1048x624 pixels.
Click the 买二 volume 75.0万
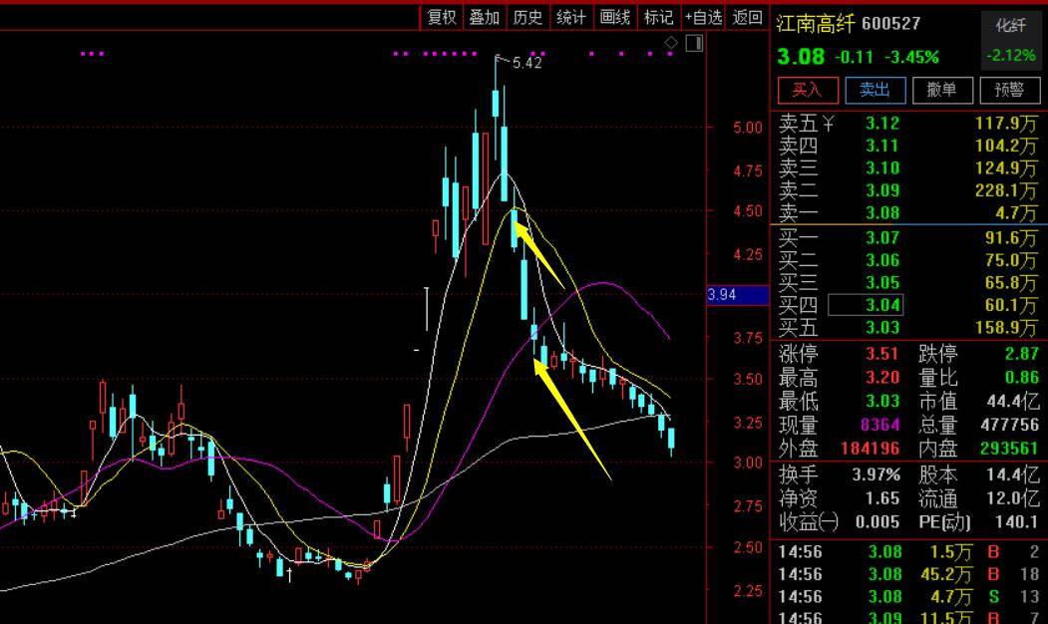pos(1011,260)
